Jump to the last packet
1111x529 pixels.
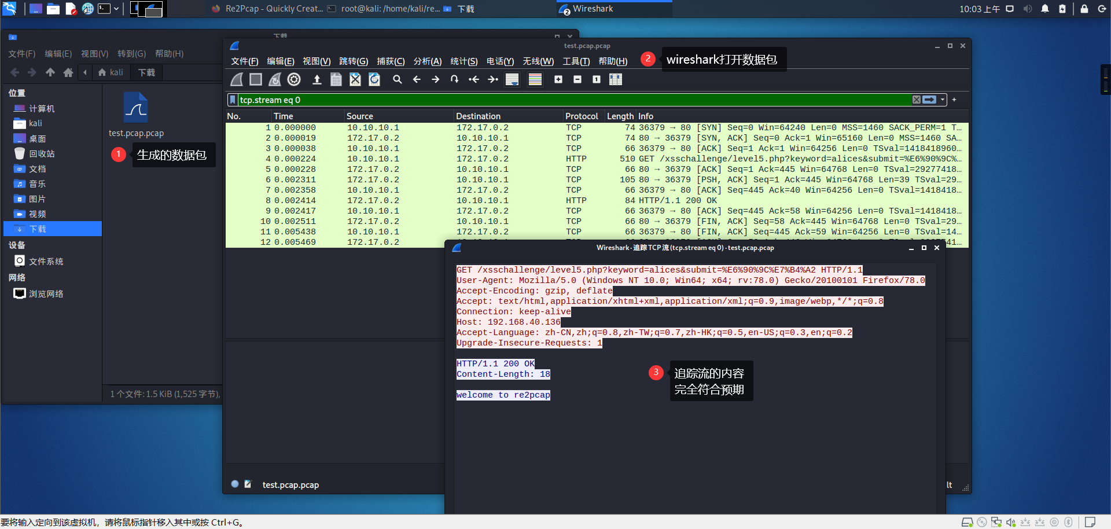(x=493, y=79)
